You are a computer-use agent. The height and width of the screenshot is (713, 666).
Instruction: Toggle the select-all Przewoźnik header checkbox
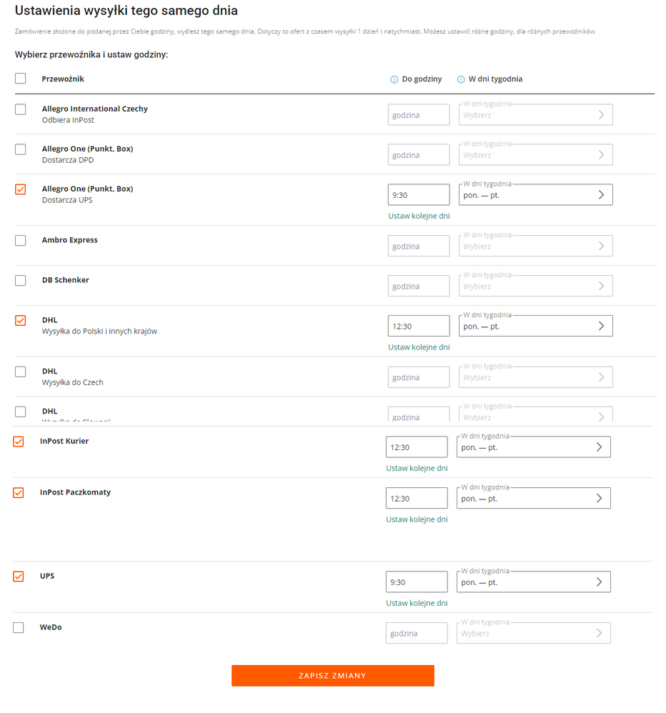tap(21, 78)
